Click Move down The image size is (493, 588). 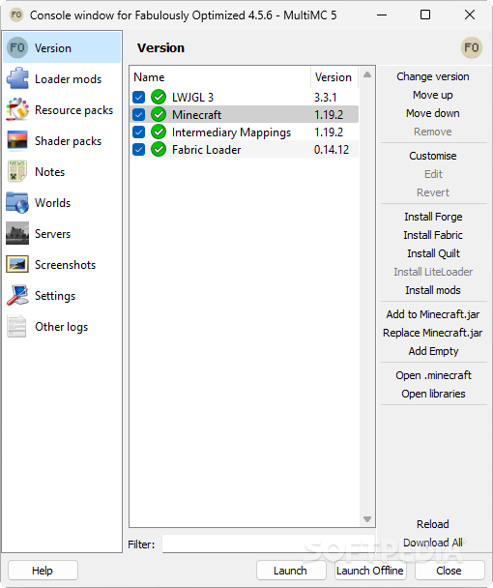click(x=433, y=113)
